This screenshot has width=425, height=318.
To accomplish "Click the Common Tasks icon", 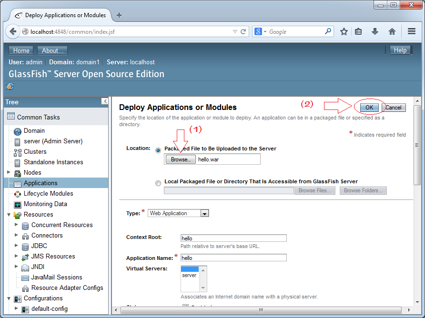I will click(x=11, y=116).
